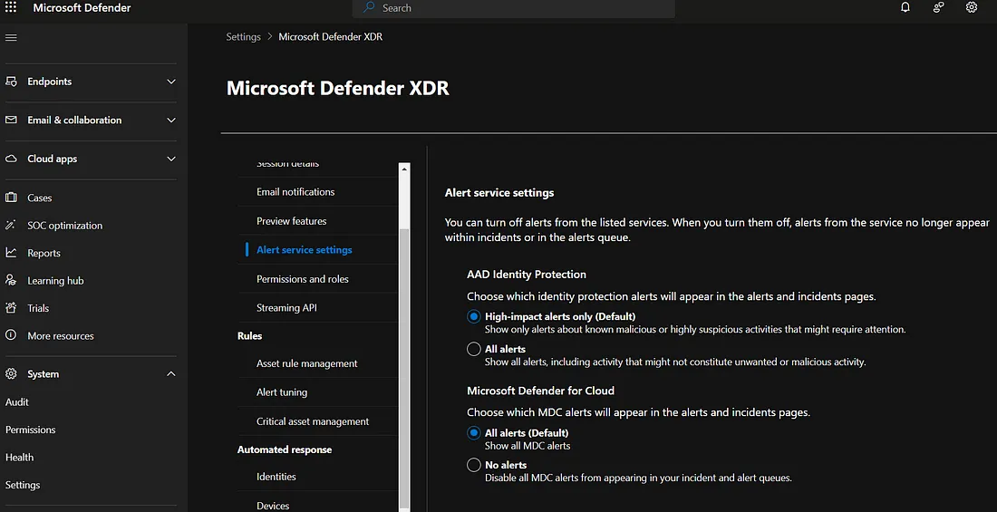Open Audit in System section
This screenshot has height=512, width=997.
(x=17, y=402)
